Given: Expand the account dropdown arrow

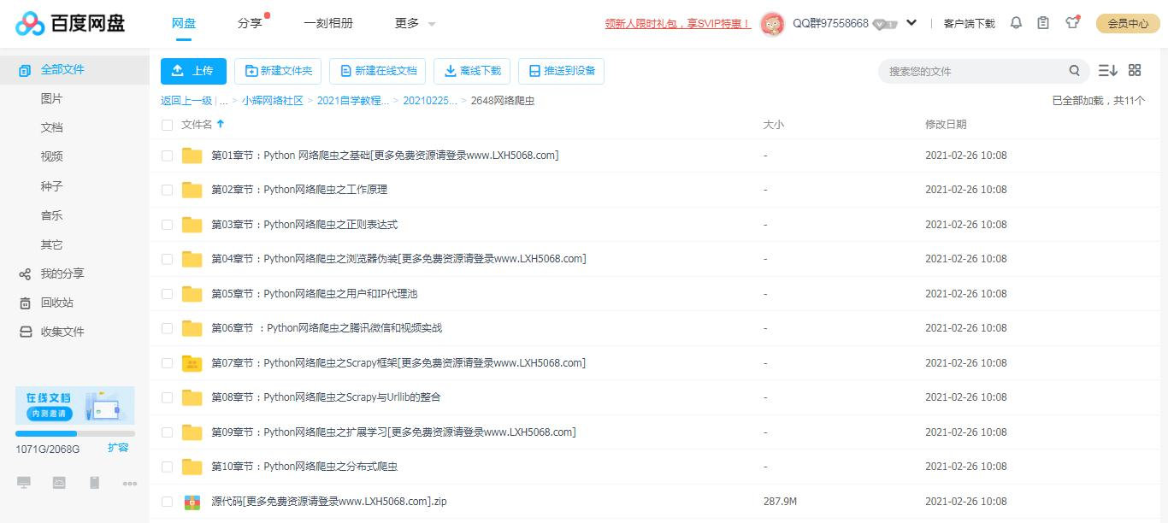Looking at the screenshot, I should click(x=911, y=23).
